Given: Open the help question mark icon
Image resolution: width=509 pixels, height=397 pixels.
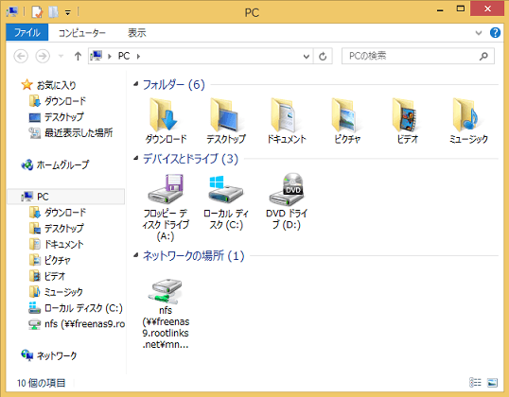Looking at the screenshot, I should click(x=495, y=33).
